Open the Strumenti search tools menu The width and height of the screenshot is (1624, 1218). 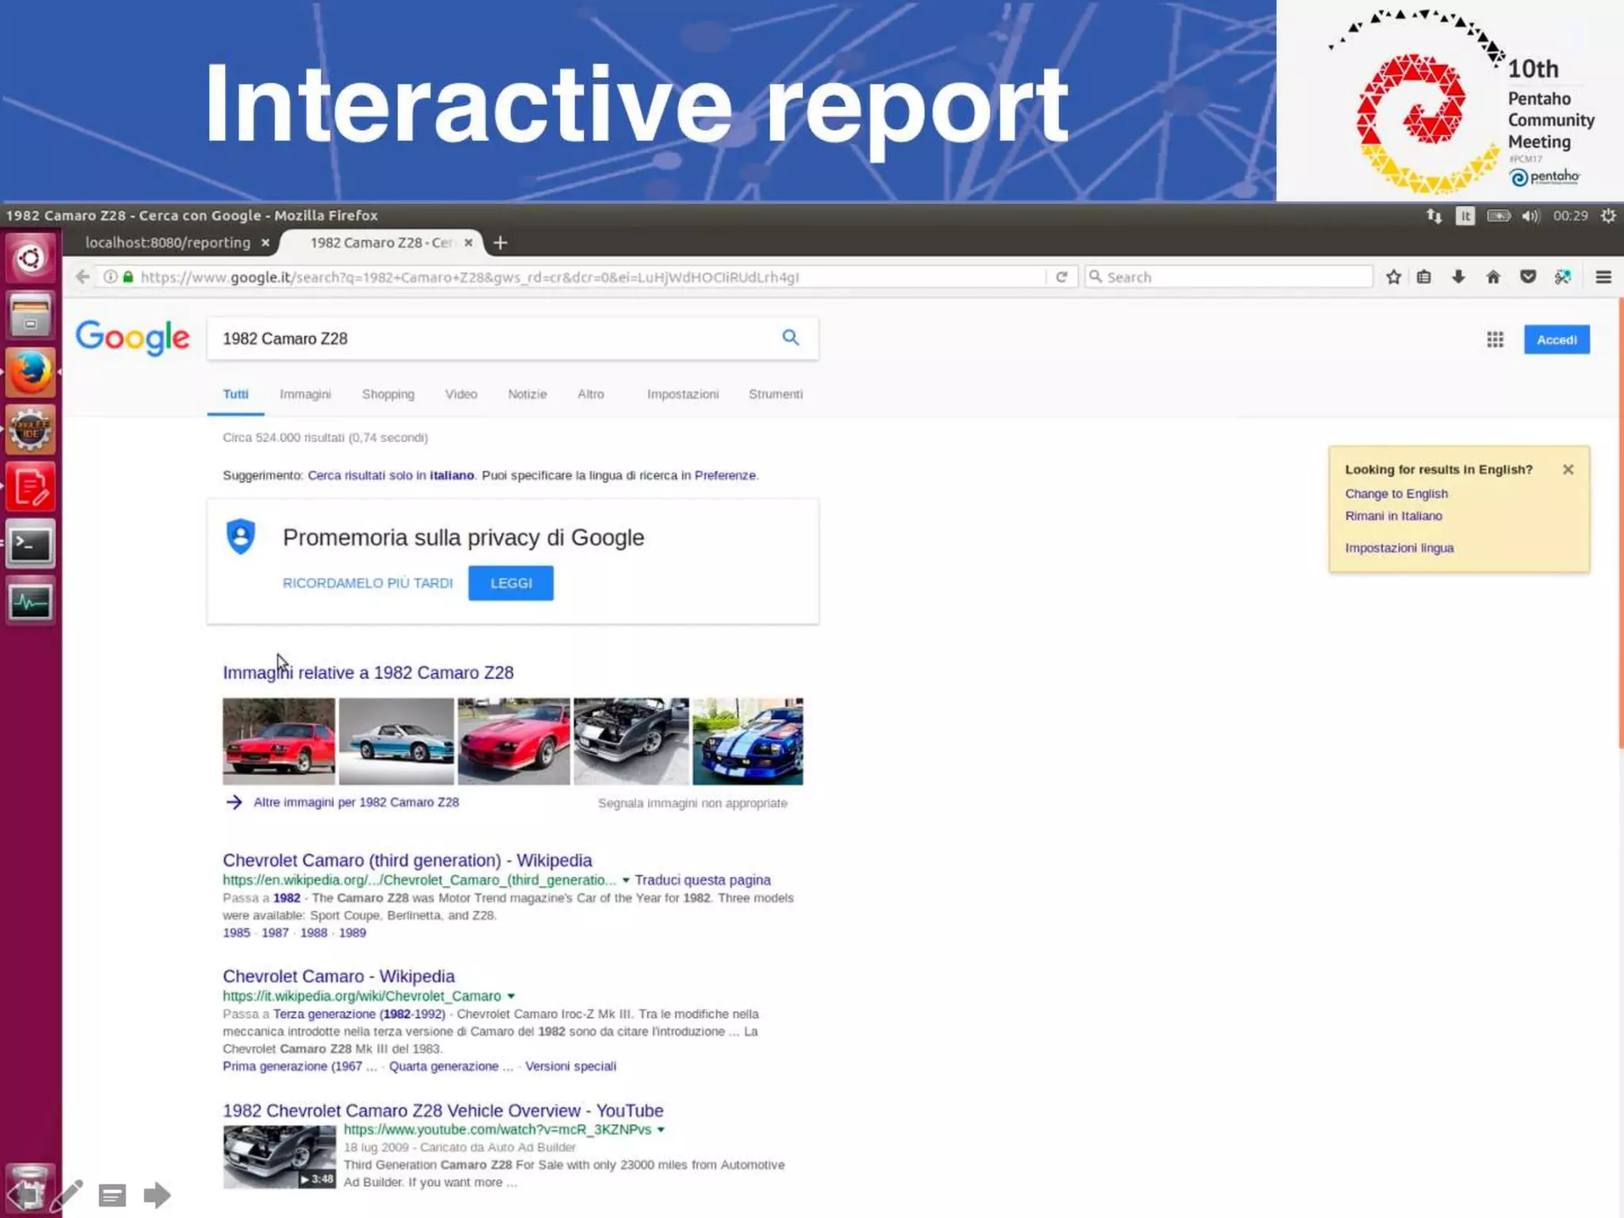[x=775, y=394]
